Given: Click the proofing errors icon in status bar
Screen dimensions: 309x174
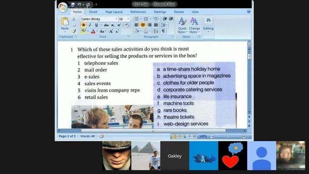Looking at the screenshot, I should point(102,136).
